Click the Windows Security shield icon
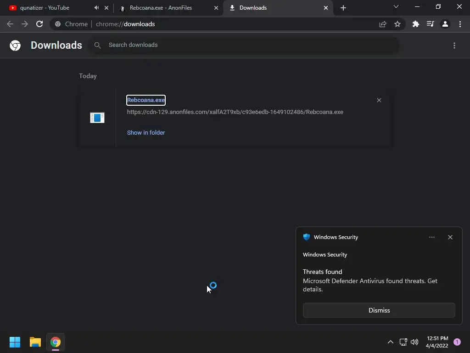 click(306, 237)
